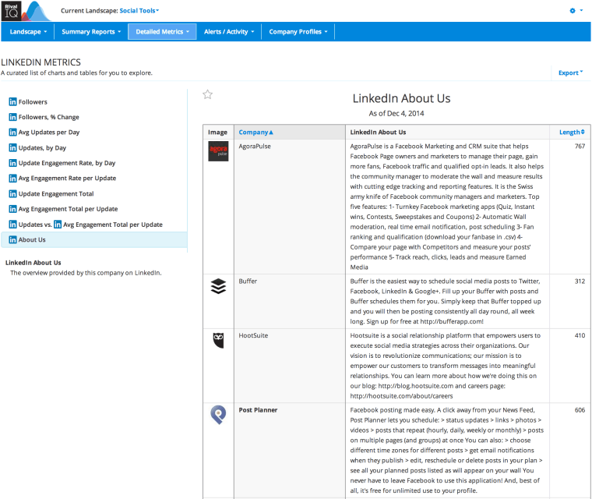Open the Export dropdown

pos(570,73)
